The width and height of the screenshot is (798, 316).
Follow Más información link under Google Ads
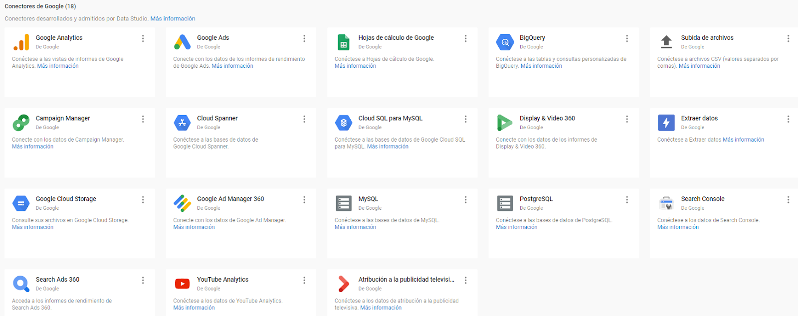point(232,66)
